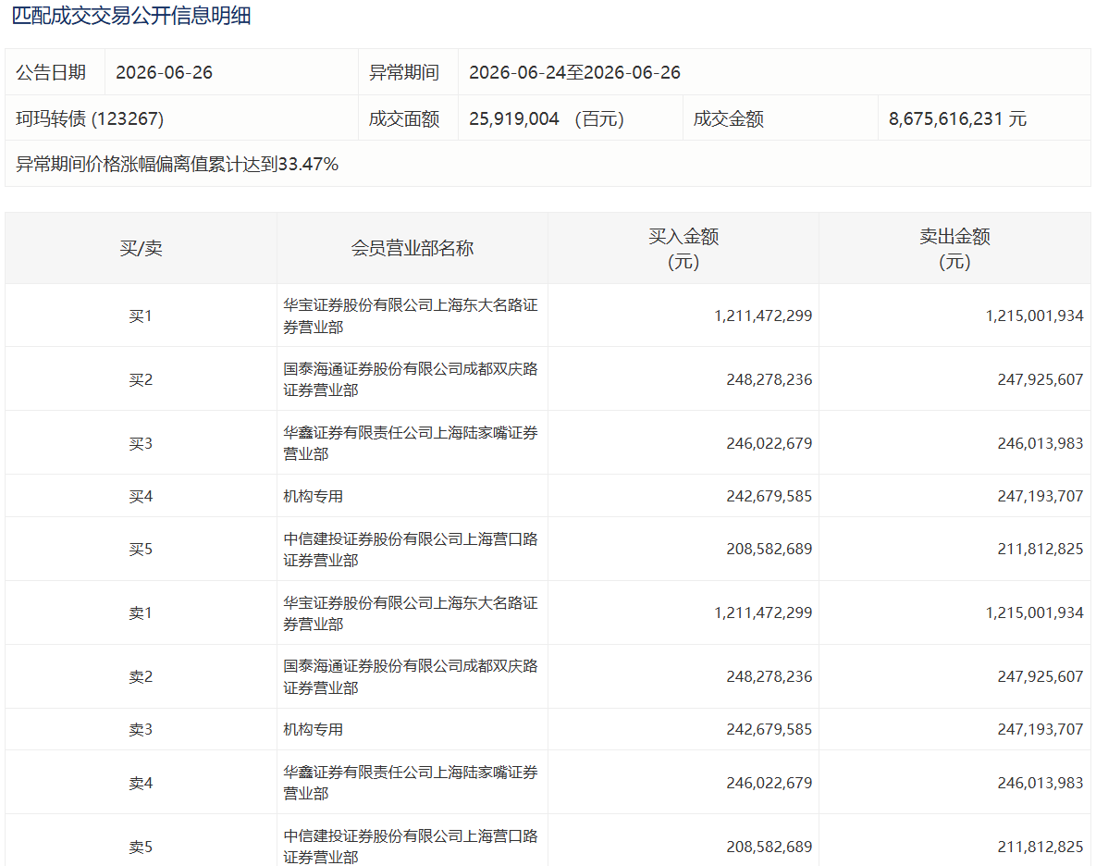Click 华鑫证券 上海陆家嘴 name in 买3 row
This screenshot has height=866, width=1096.
click(411, 443)
